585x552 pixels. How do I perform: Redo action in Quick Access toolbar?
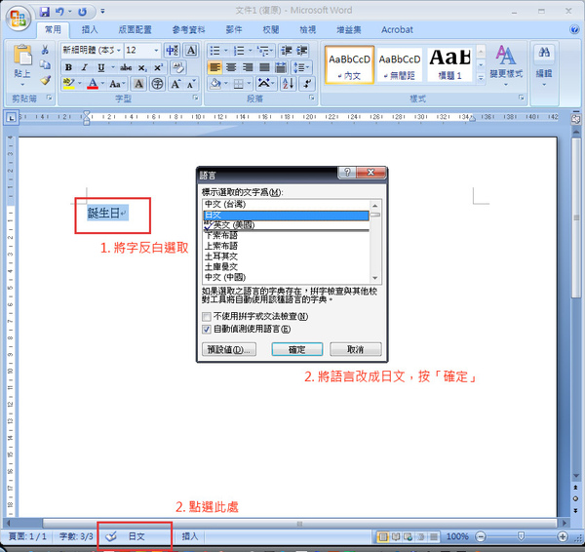pos(83,12)
